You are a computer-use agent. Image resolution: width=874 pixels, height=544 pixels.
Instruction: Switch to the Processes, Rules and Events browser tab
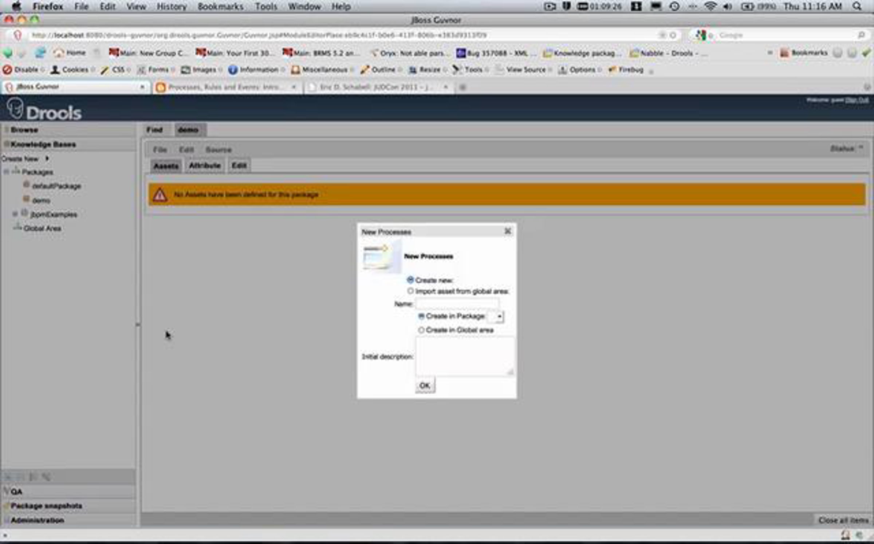tap(227, 87)
